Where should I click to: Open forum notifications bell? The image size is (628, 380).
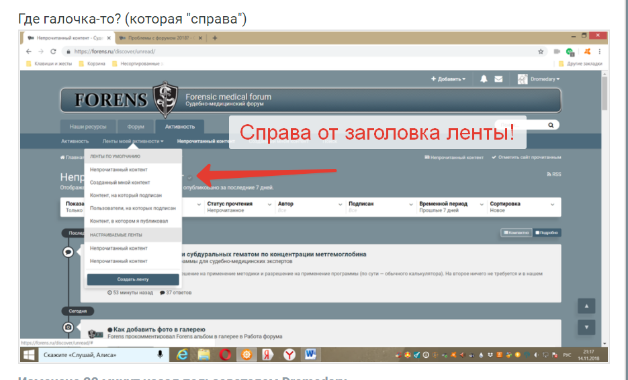coord(484,79)
